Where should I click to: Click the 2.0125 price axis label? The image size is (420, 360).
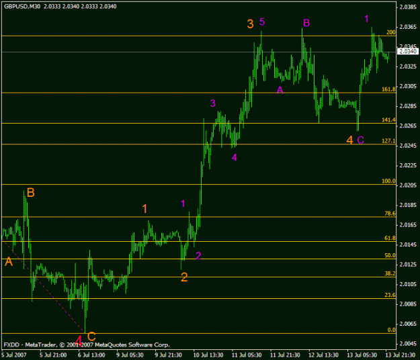pos(408,265)
